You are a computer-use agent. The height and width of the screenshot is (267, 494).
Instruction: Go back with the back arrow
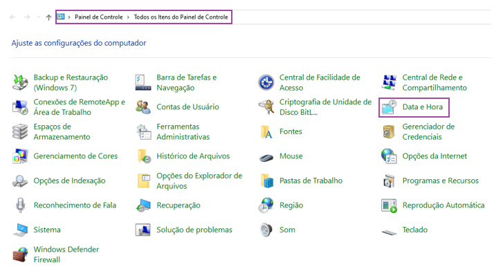pos(12,17)
